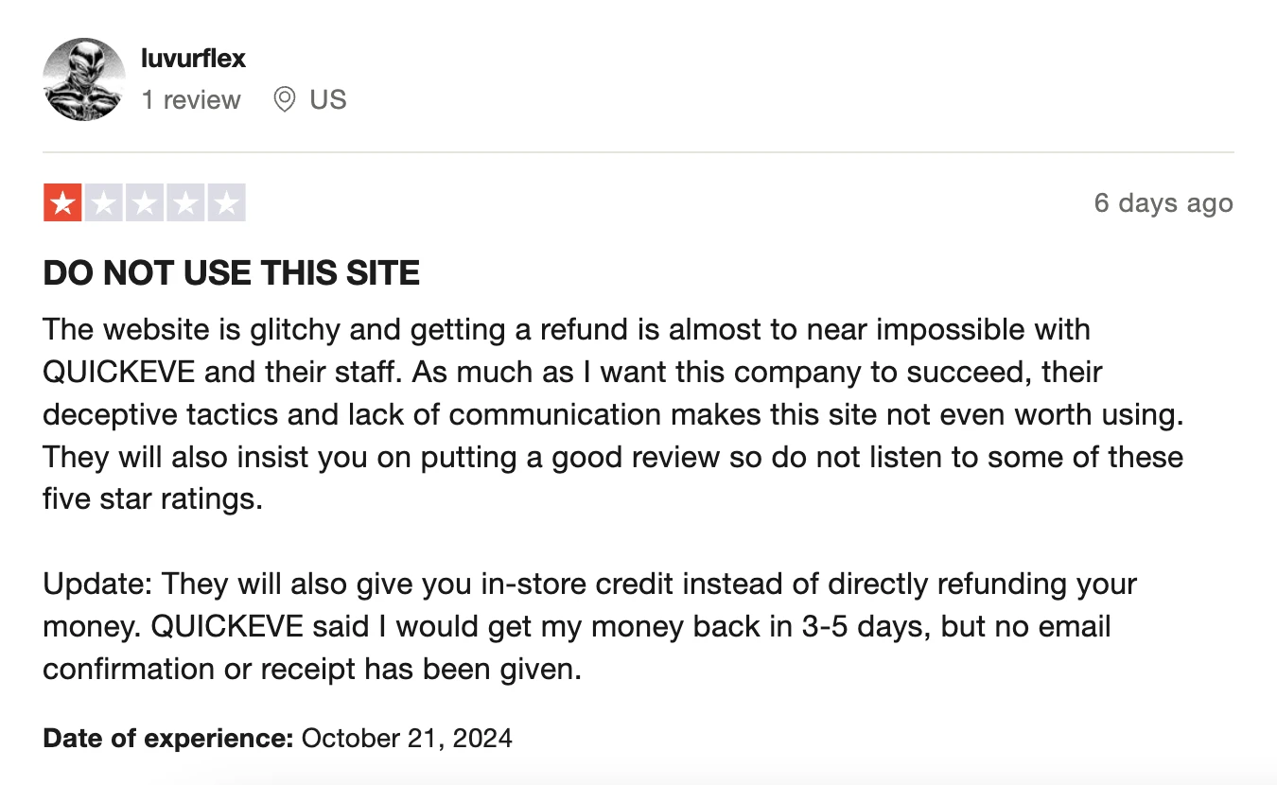Viewport: 1277px width, 785px height.
Task: Click the location pin icon
Action: pos(284,99)
